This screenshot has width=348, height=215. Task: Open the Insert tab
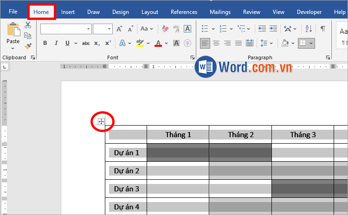pos(68,12)
